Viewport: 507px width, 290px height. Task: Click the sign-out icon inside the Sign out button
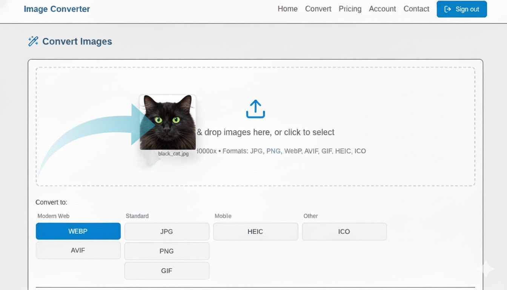pos(447,9)
